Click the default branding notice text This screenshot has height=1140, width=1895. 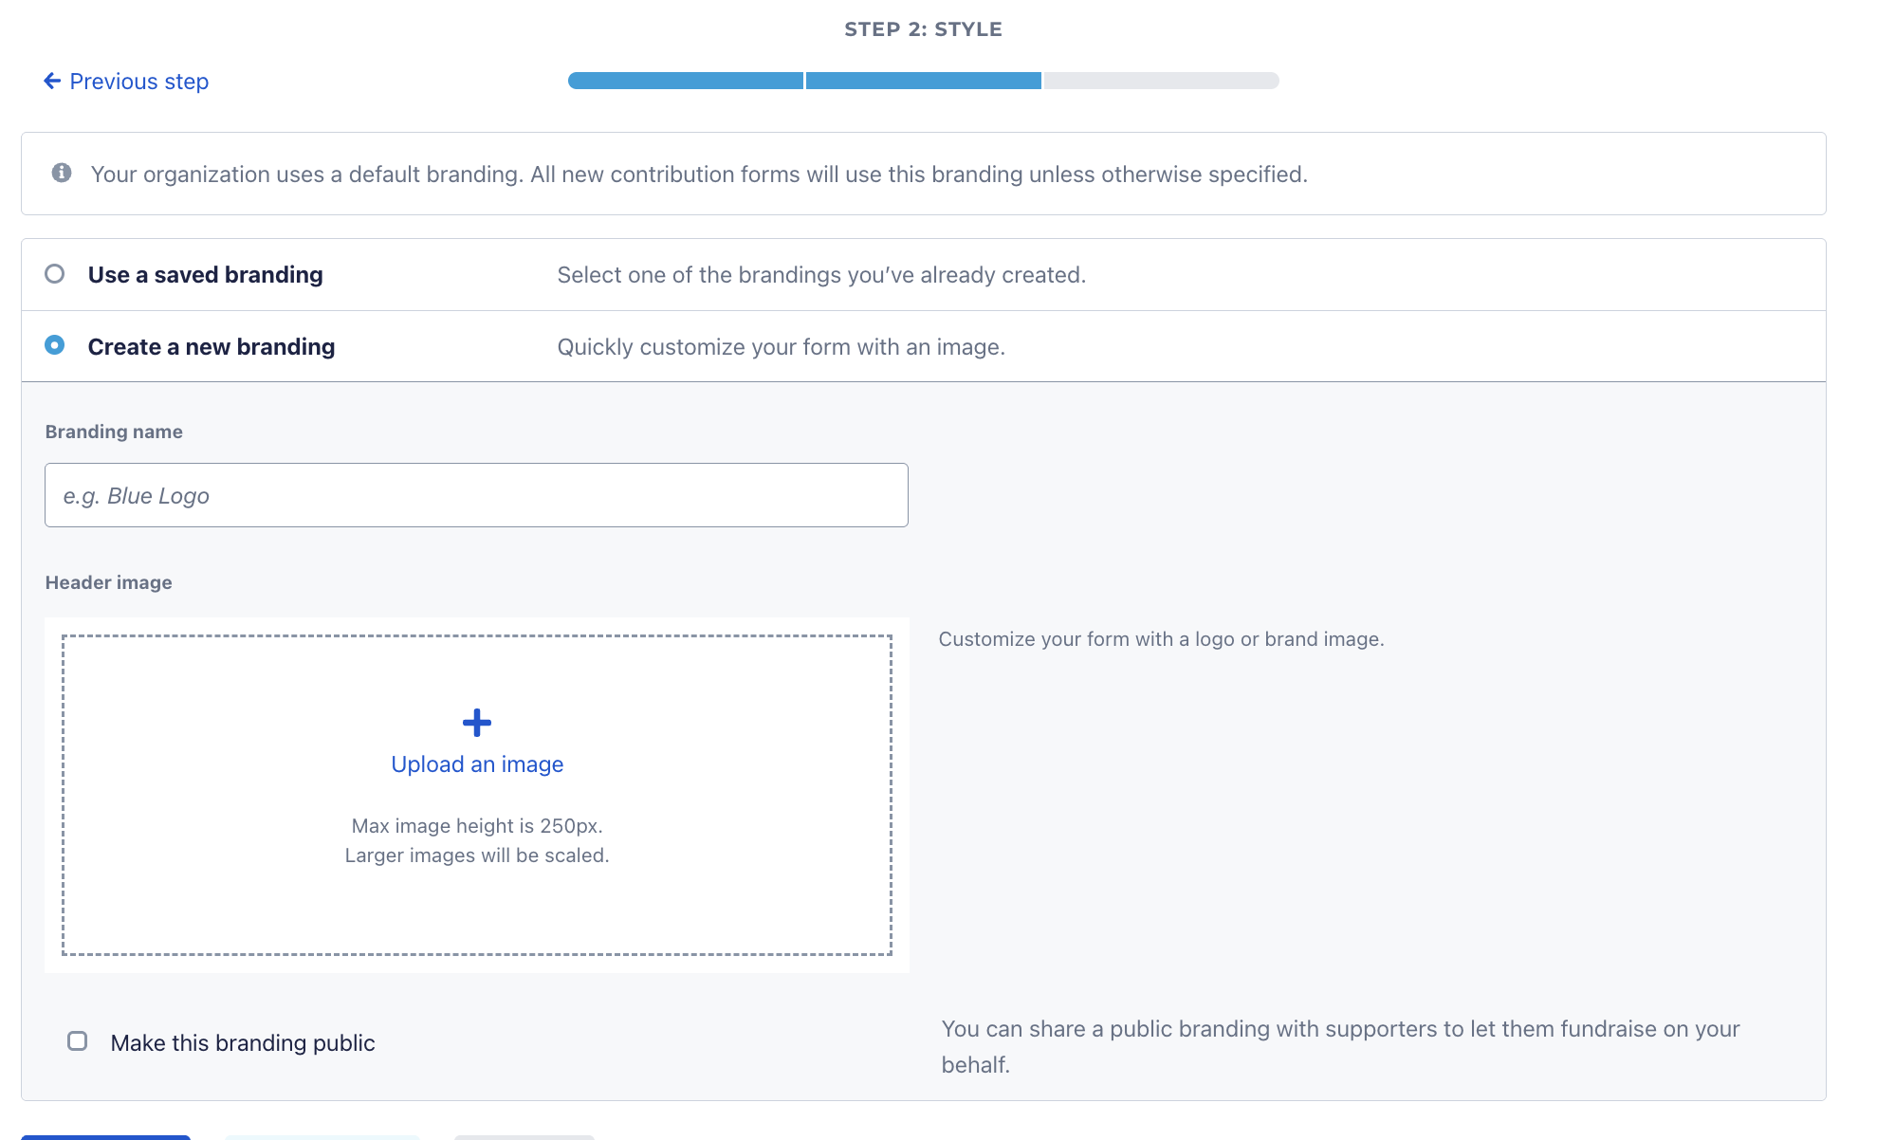pos(699,175)
